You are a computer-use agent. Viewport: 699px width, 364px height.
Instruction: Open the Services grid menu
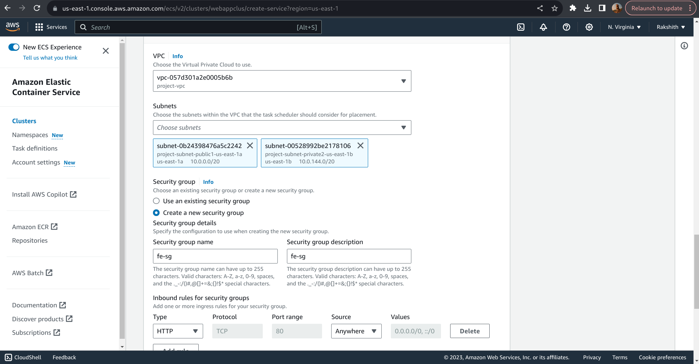click(x=51, y=27)
